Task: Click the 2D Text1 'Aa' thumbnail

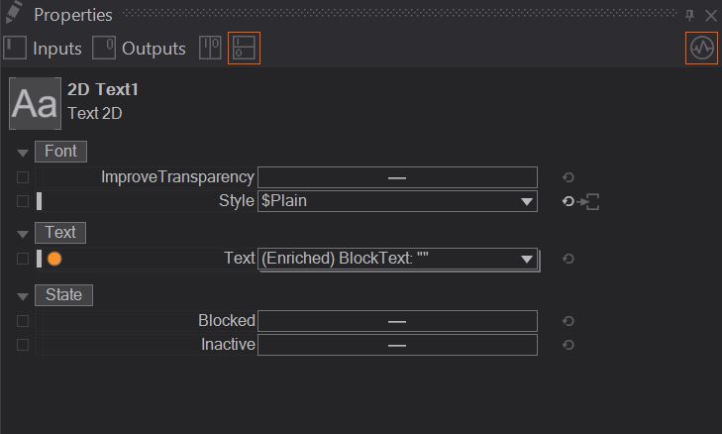Action: (x=34, y=103)
